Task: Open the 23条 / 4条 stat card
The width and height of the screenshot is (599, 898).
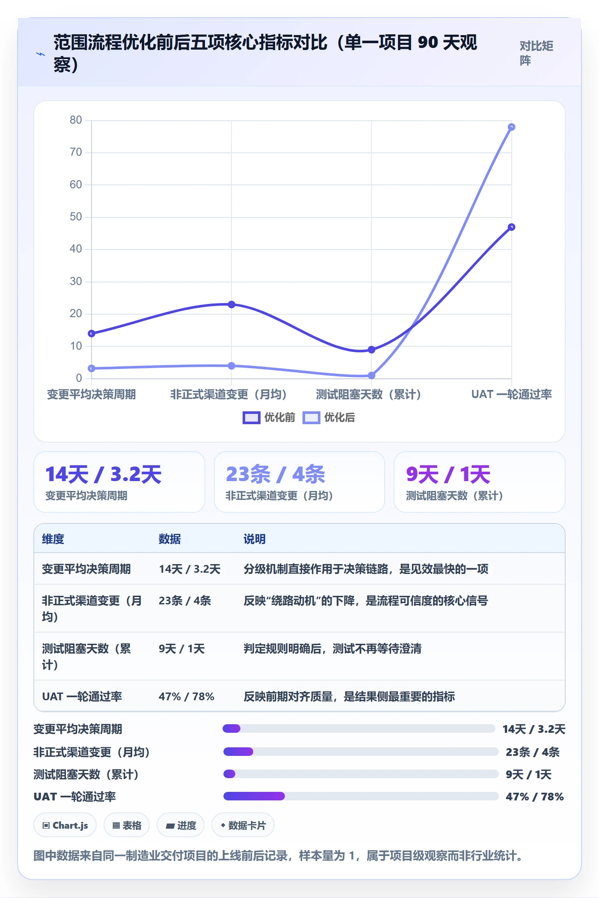Action: tap(299, 482)
